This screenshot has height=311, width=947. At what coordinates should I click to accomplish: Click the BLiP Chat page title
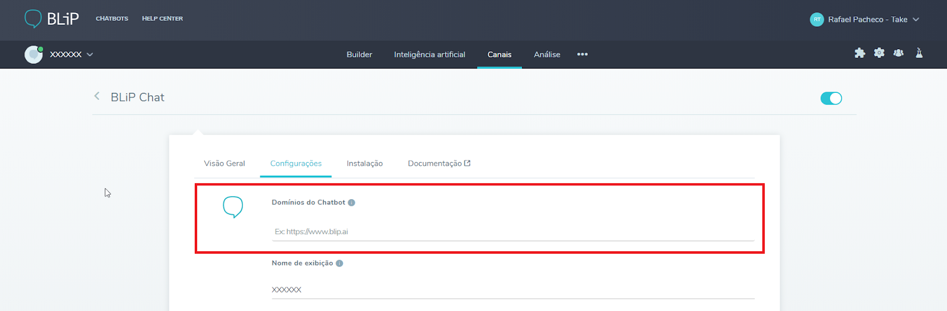click(x=137, y=98)
